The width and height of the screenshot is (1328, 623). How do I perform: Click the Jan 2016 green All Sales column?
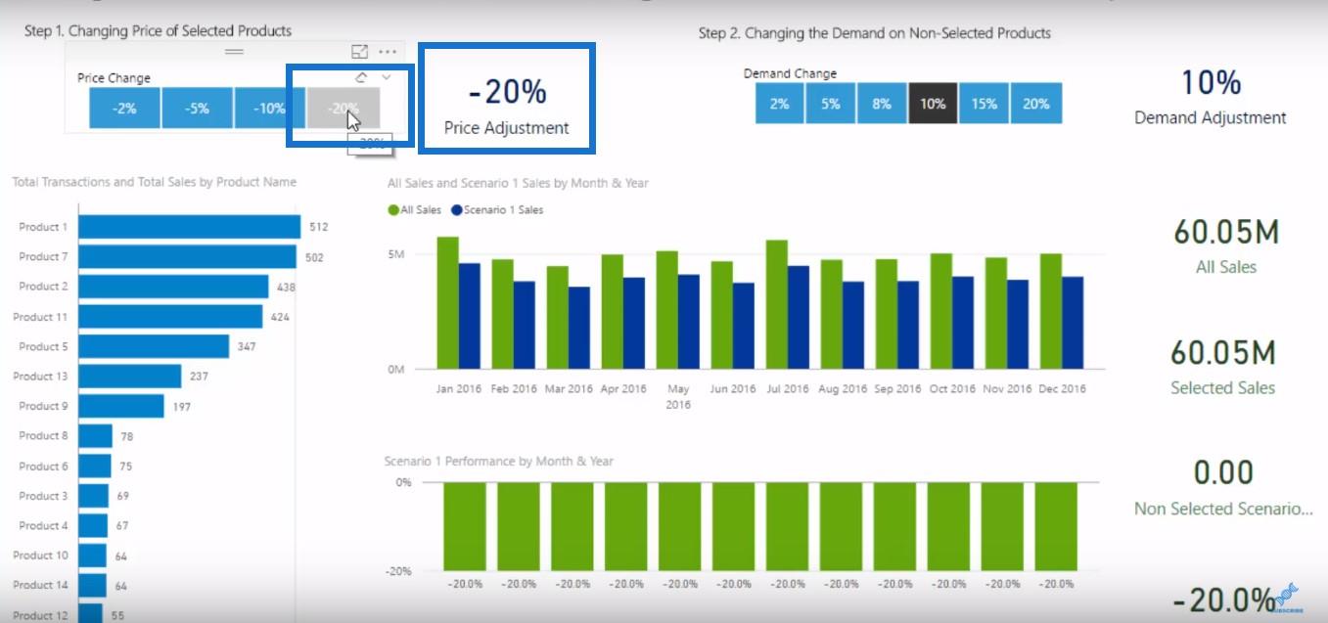coord(448,303)
